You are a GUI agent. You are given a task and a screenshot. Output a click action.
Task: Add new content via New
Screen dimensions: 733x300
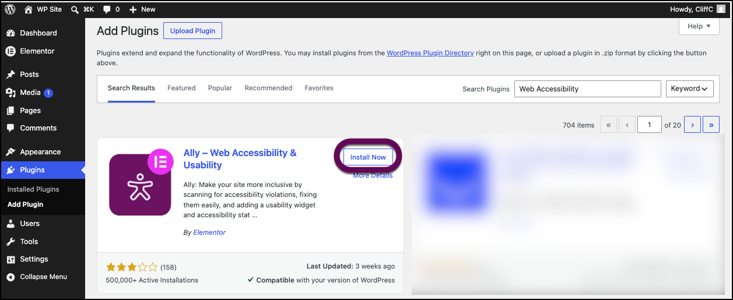click(x=142, y=9)
